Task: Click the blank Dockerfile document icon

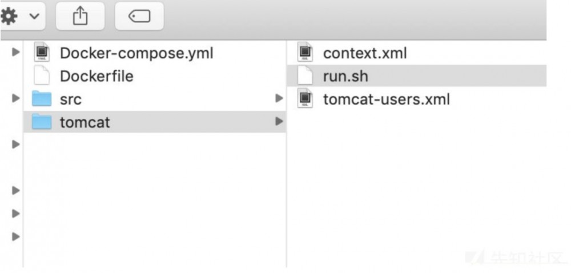Action: [x=42, y=76]
